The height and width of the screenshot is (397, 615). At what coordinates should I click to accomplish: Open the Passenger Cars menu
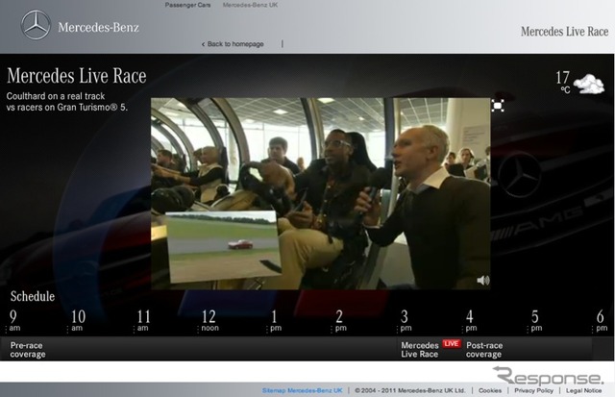pos(187,5)
